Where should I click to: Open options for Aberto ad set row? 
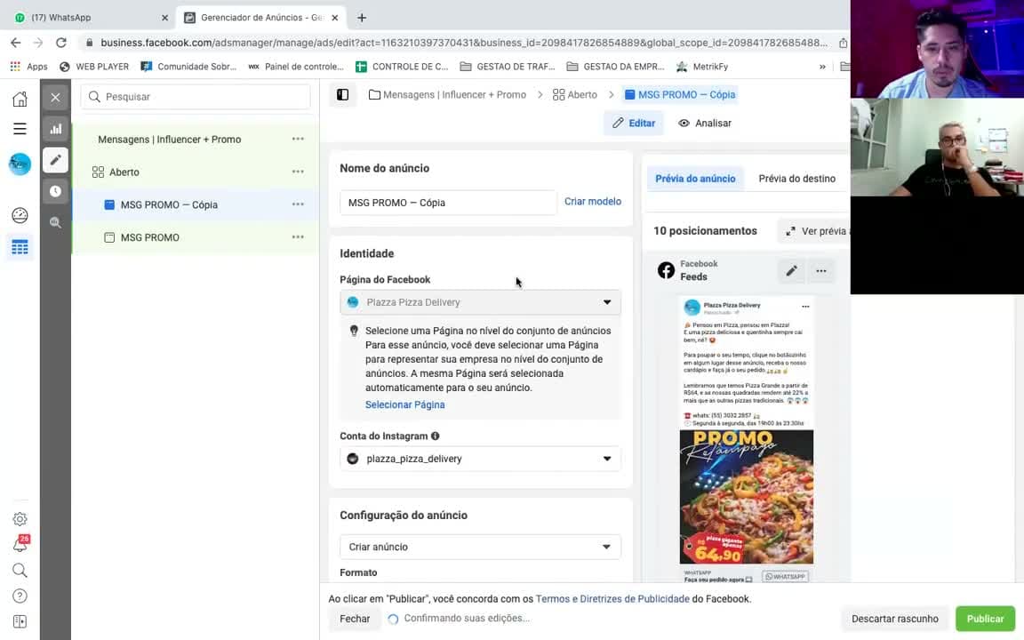[x=298, y=172]
